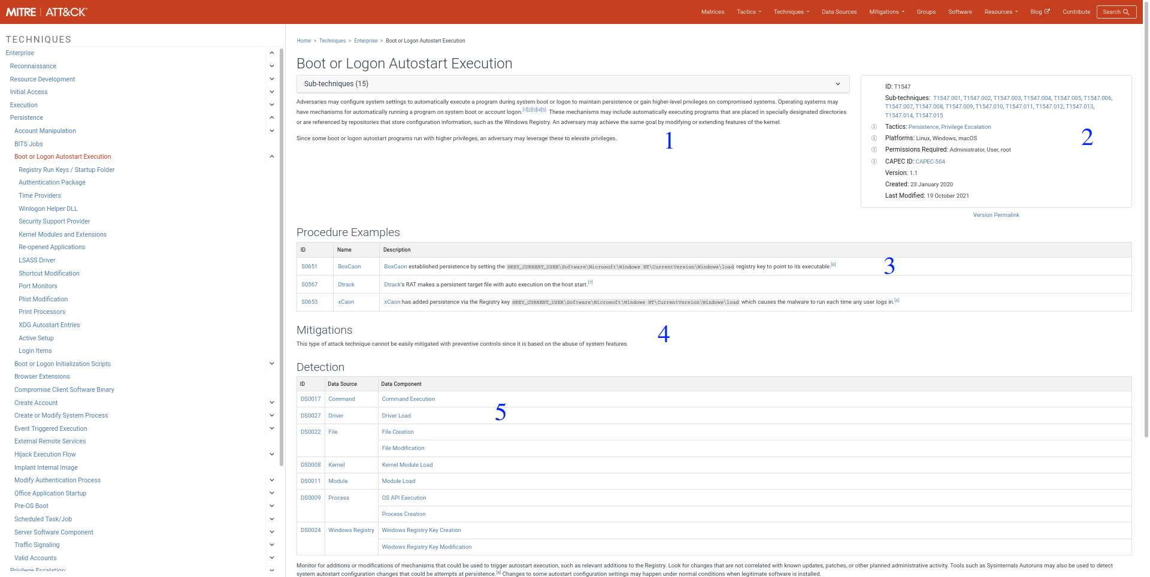This screenshot has height=577, width=1150.
Task: Click the MITRE ATT&CK logo
Action: click(47, 12)
